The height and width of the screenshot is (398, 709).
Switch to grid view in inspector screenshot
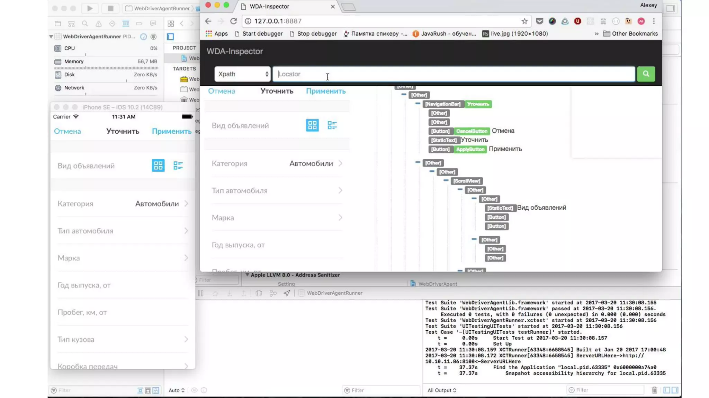[x=312, y=125]
